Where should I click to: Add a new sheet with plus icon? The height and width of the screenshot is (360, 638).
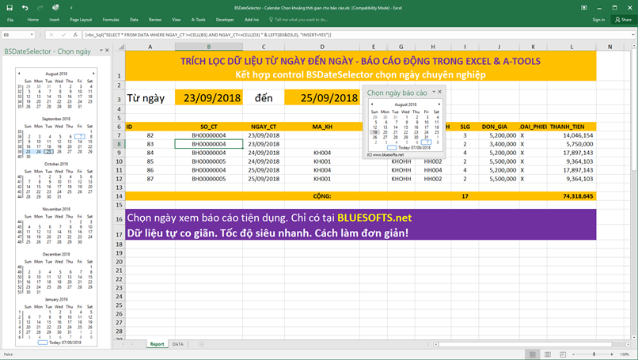[201, 344]
